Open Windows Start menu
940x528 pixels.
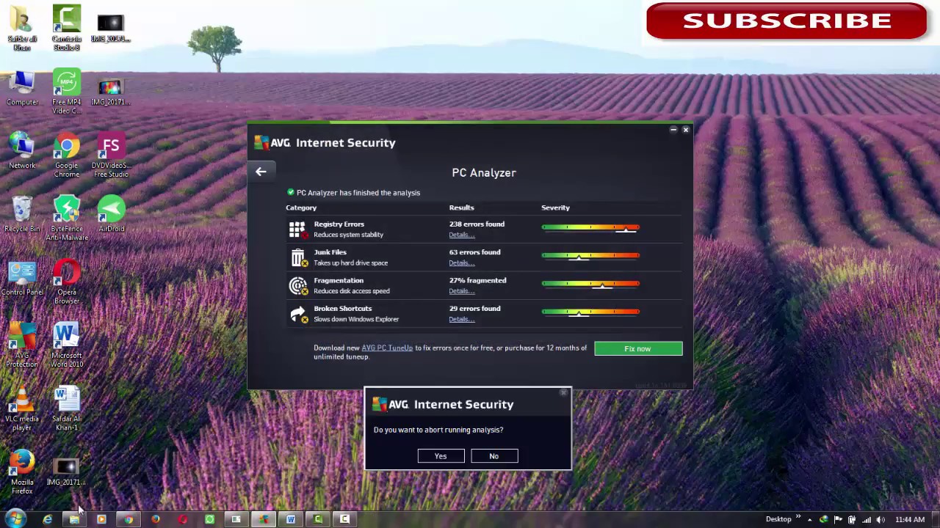click(15, 519)
